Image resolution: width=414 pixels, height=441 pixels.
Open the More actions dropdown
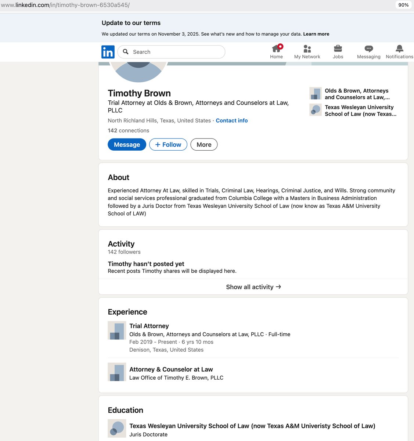click(x=204, y=144)
